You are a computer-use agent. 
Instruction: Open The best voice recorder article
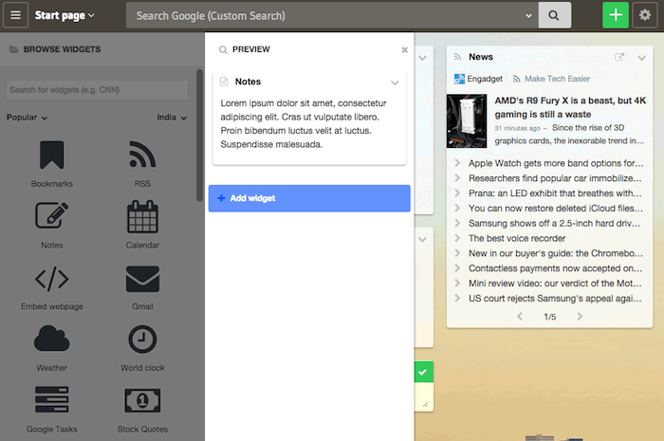click(517, 238)
